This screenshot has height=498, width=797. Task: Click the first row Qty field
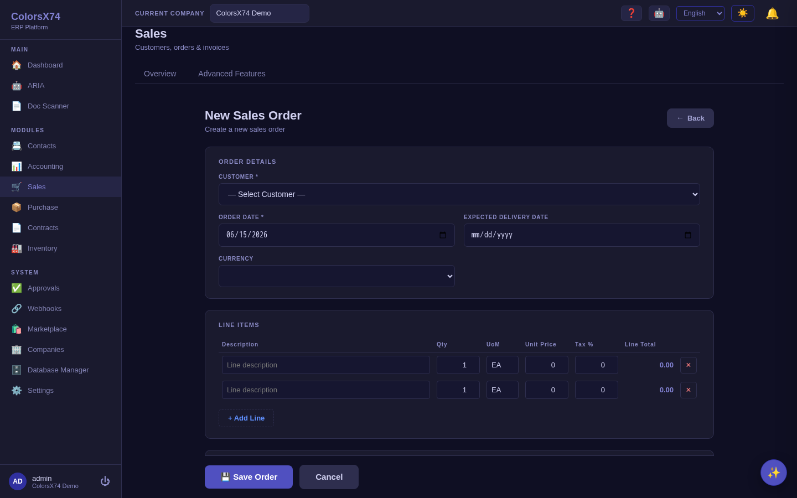coord(458,365)
